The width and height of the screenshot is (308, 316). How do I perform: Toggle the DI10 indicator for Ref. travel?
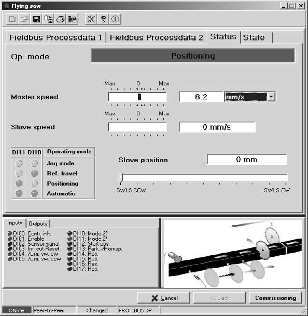34,173
